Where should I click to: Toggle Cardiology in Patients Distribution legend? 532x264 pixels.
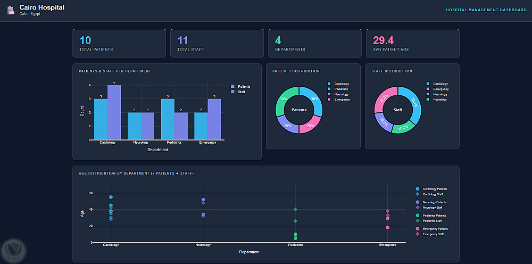pos(338,84)
